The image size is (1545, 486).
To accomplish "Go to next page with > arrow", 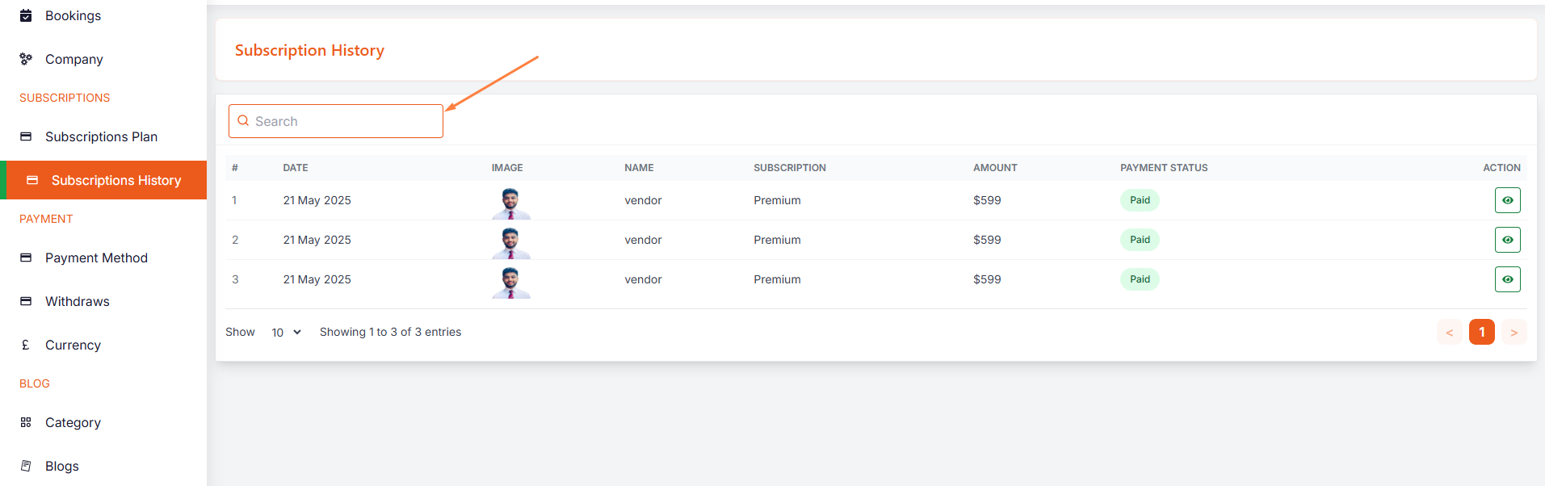I will (1514, 333).
